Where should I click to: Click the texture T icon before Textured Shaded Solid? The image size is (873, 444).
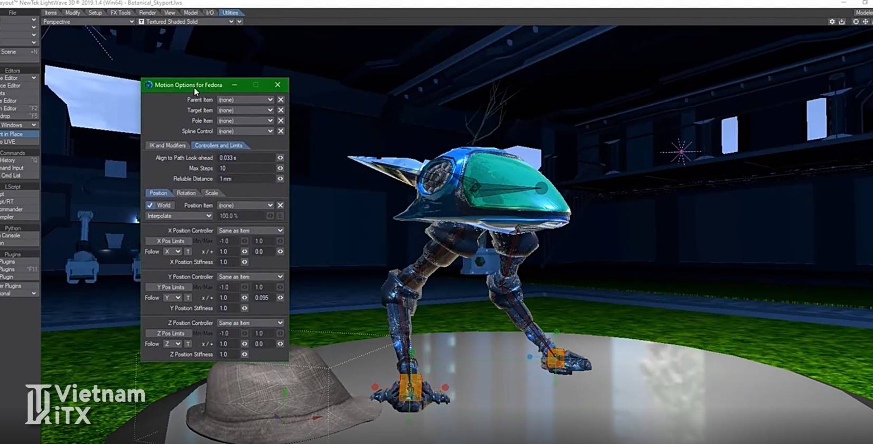141,22
